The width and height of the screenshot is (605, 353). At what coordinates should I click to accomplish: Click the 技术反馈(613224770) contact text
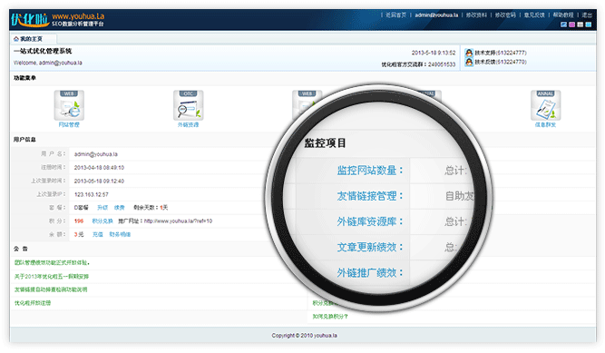[501, 62]
